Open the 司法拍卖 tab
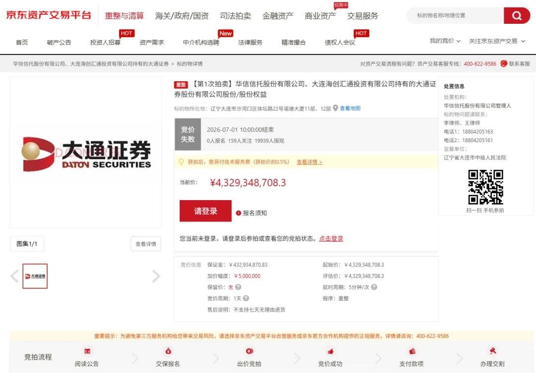 (x=235, y=16)
